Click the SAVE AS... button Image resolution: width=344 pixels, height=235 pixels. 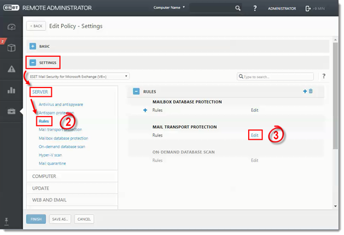tap(60, 219)
